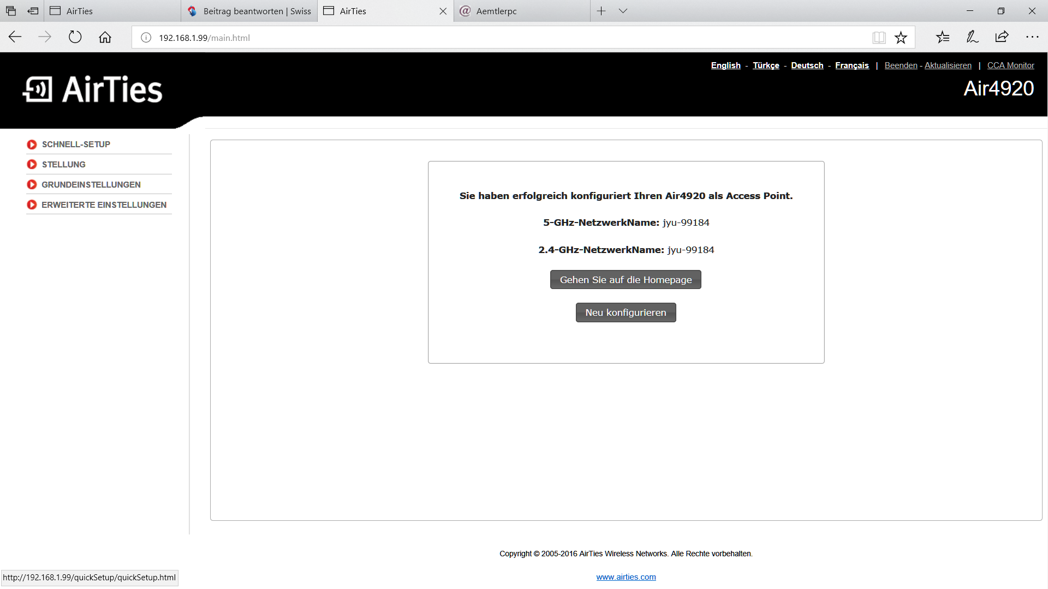
Task: Go to browser home icon
Action: 105,37
